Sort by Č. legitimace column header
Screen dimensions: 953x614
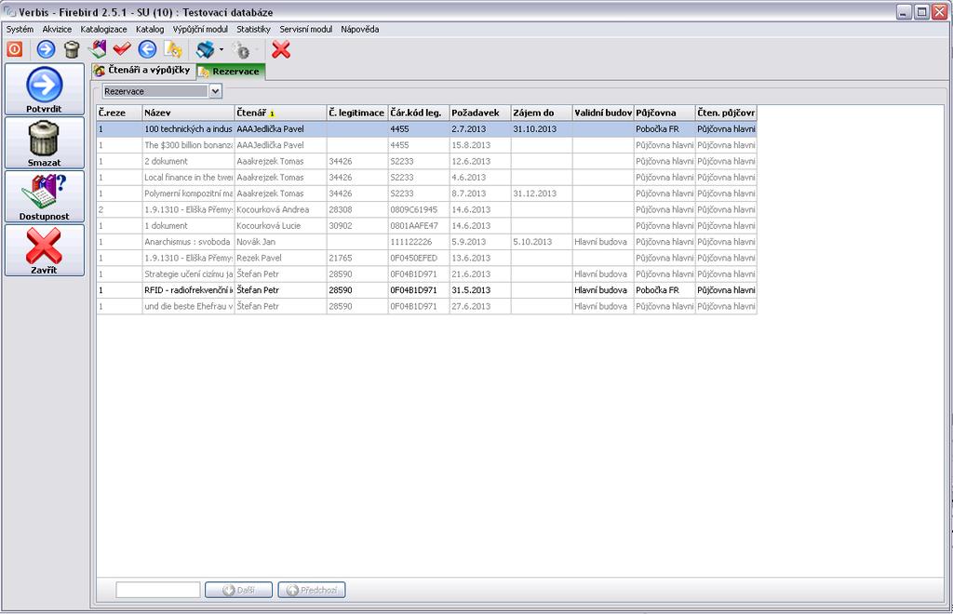click(x=356, y=113)
